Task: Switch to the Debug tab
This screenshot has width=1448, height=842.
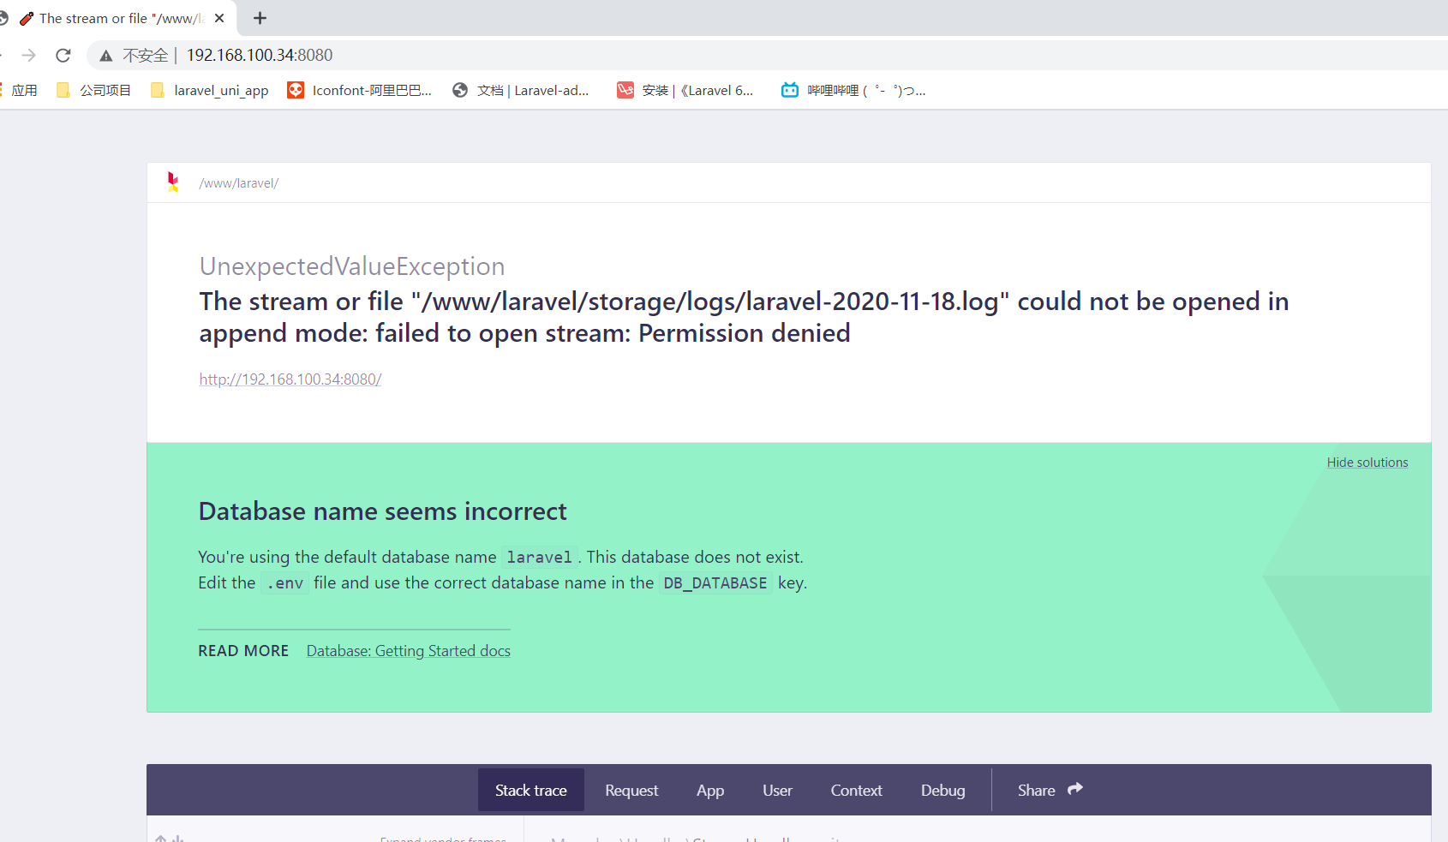Action: point(942,790)
